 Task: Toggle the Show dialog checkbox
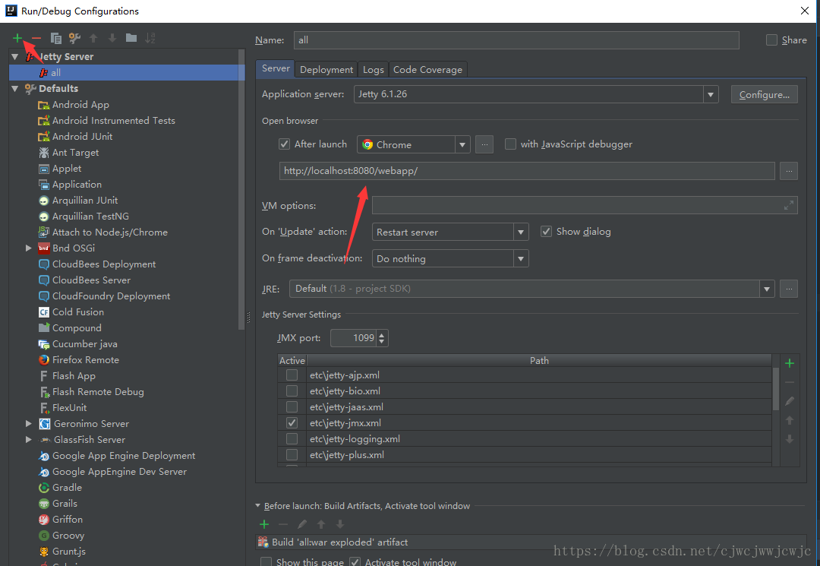546,231
